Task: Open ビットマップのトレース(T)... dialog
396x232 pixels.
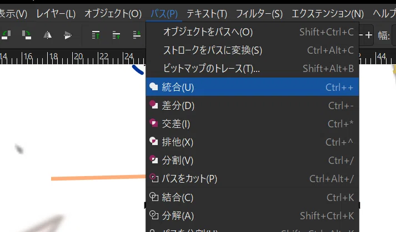Action: [x=252, y=69]
